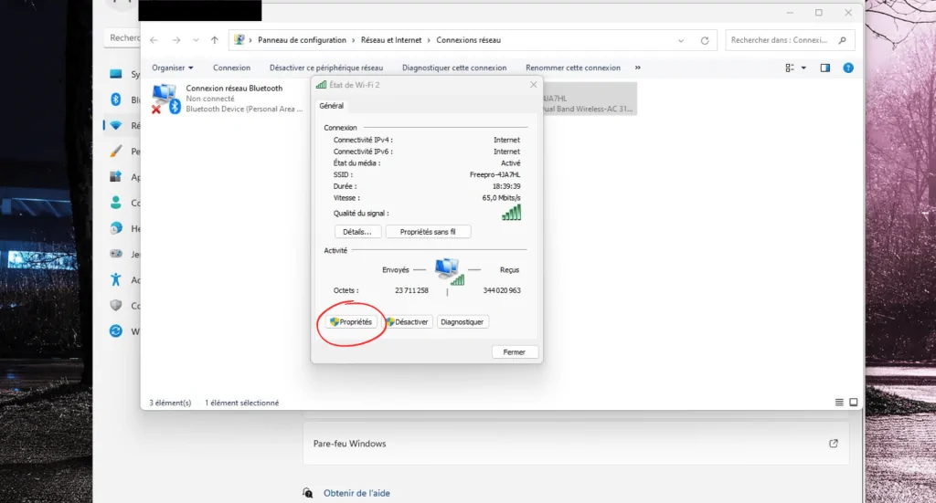This screenshot has width=936, height=503.
Task: Click the Settings Recherche search box
Action: point(124,37)
